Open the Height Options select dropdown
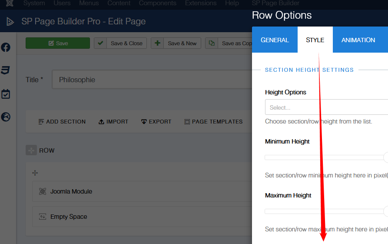388x244 pixels. [326, 107]
